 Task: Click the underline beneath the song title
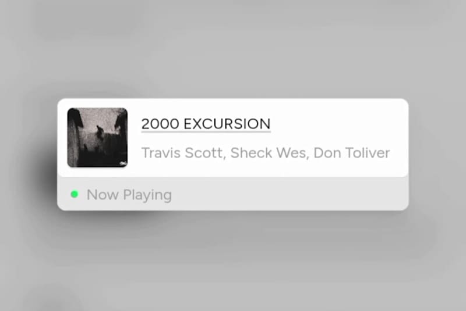click(206, 131)
